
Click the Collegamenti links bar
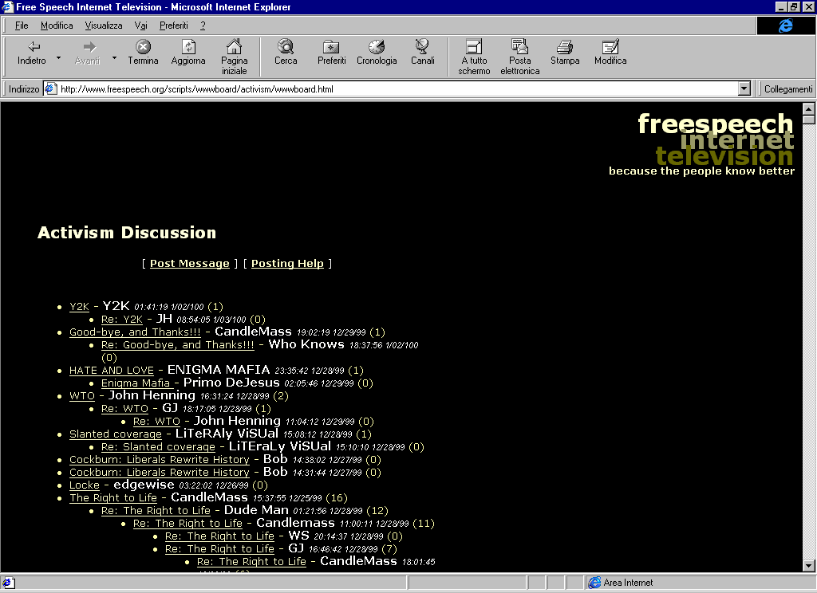pos(787,89)
